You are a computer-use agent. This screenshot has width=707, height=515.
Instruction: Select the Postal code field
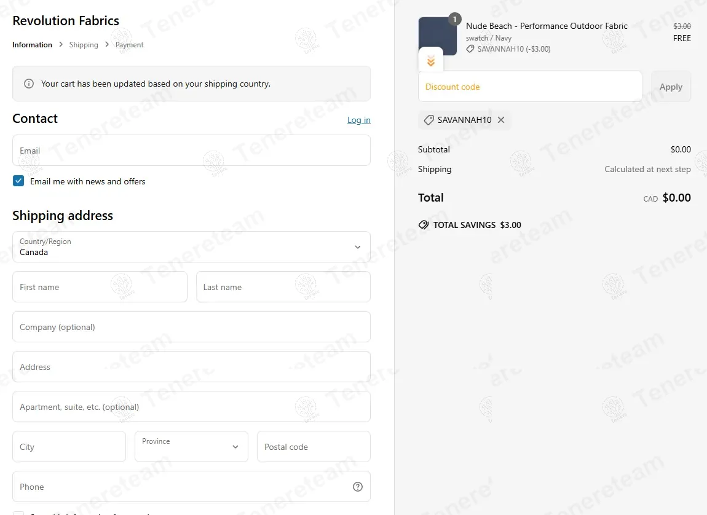pyautogui.click(x=314, y=447)
